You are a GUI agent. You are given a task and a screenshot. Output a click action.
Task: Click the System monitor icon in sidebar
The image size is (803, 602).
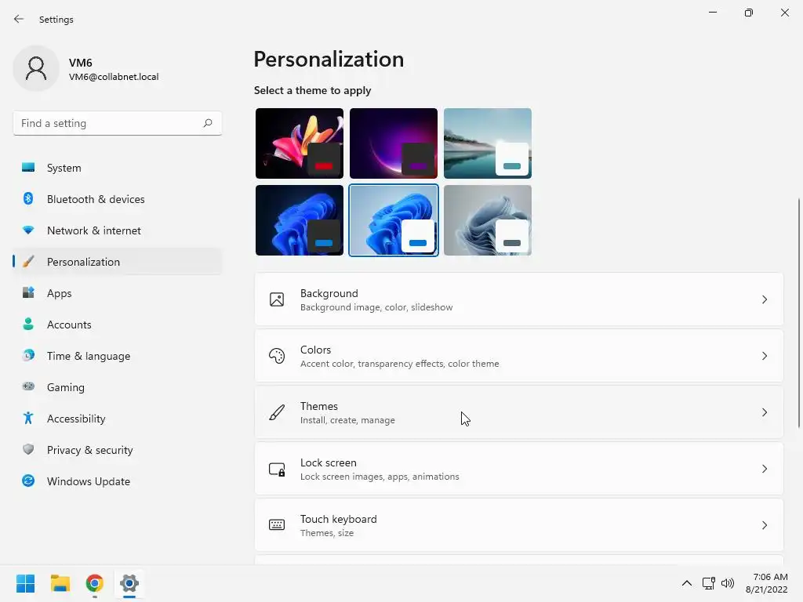coord(28,168)
